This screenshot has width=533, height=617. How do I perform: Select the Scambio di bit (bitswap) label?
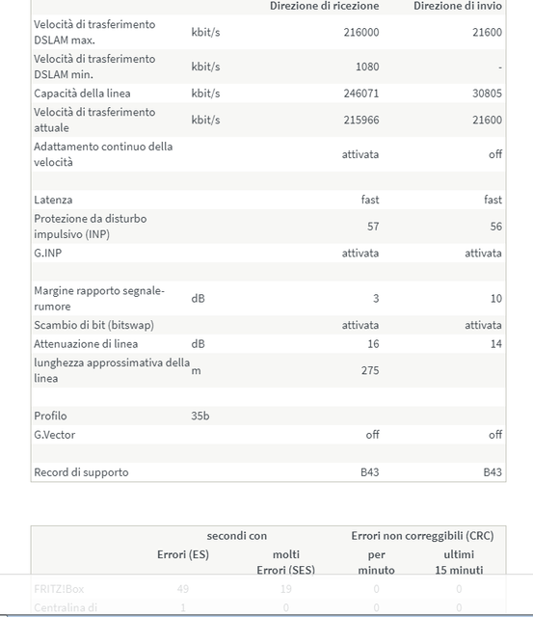tap(93, 326)
